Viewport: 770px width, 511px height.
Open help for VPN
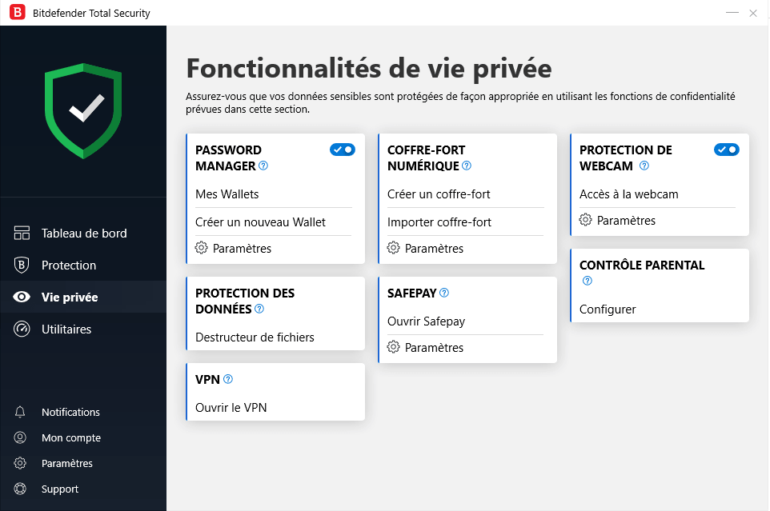point(228,379)
